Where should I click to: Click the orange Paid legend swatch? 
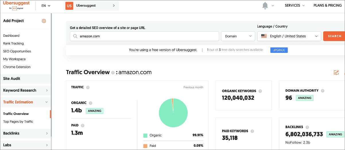145,146
